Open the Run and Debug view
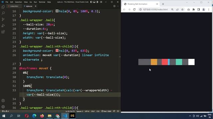The image size is (213, 119). click(3, 25)
